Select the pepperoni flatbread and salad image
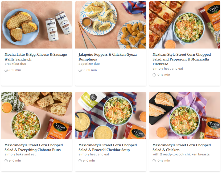Screen dimensions: 222x173 [x=185, y=25]
